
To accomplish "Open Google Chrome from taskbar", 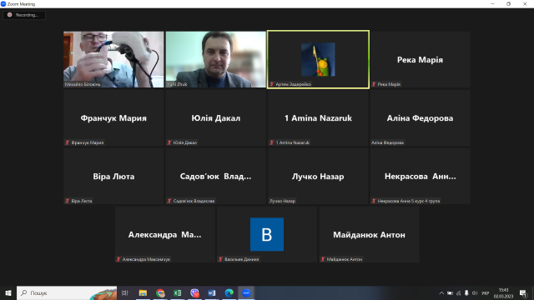I will pyautogui.click(x=160, y=292).
